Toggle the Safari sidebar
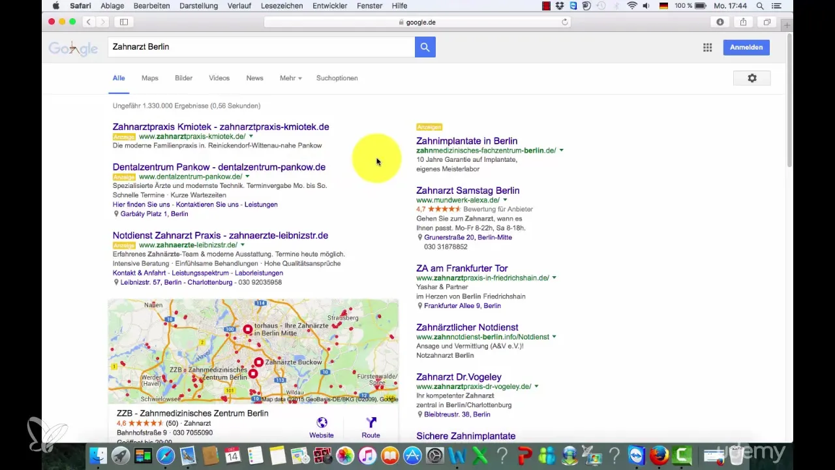 pos(123,22)
